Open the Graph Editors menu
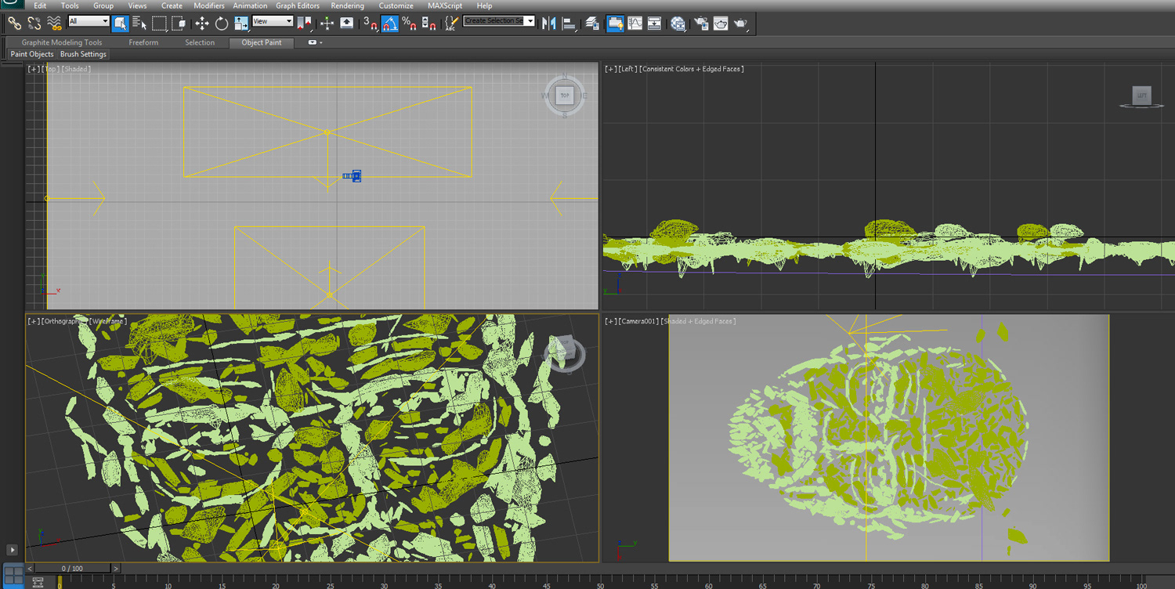Image resolution: width=1175 pixels, height=589 pixels. [298, 5]
